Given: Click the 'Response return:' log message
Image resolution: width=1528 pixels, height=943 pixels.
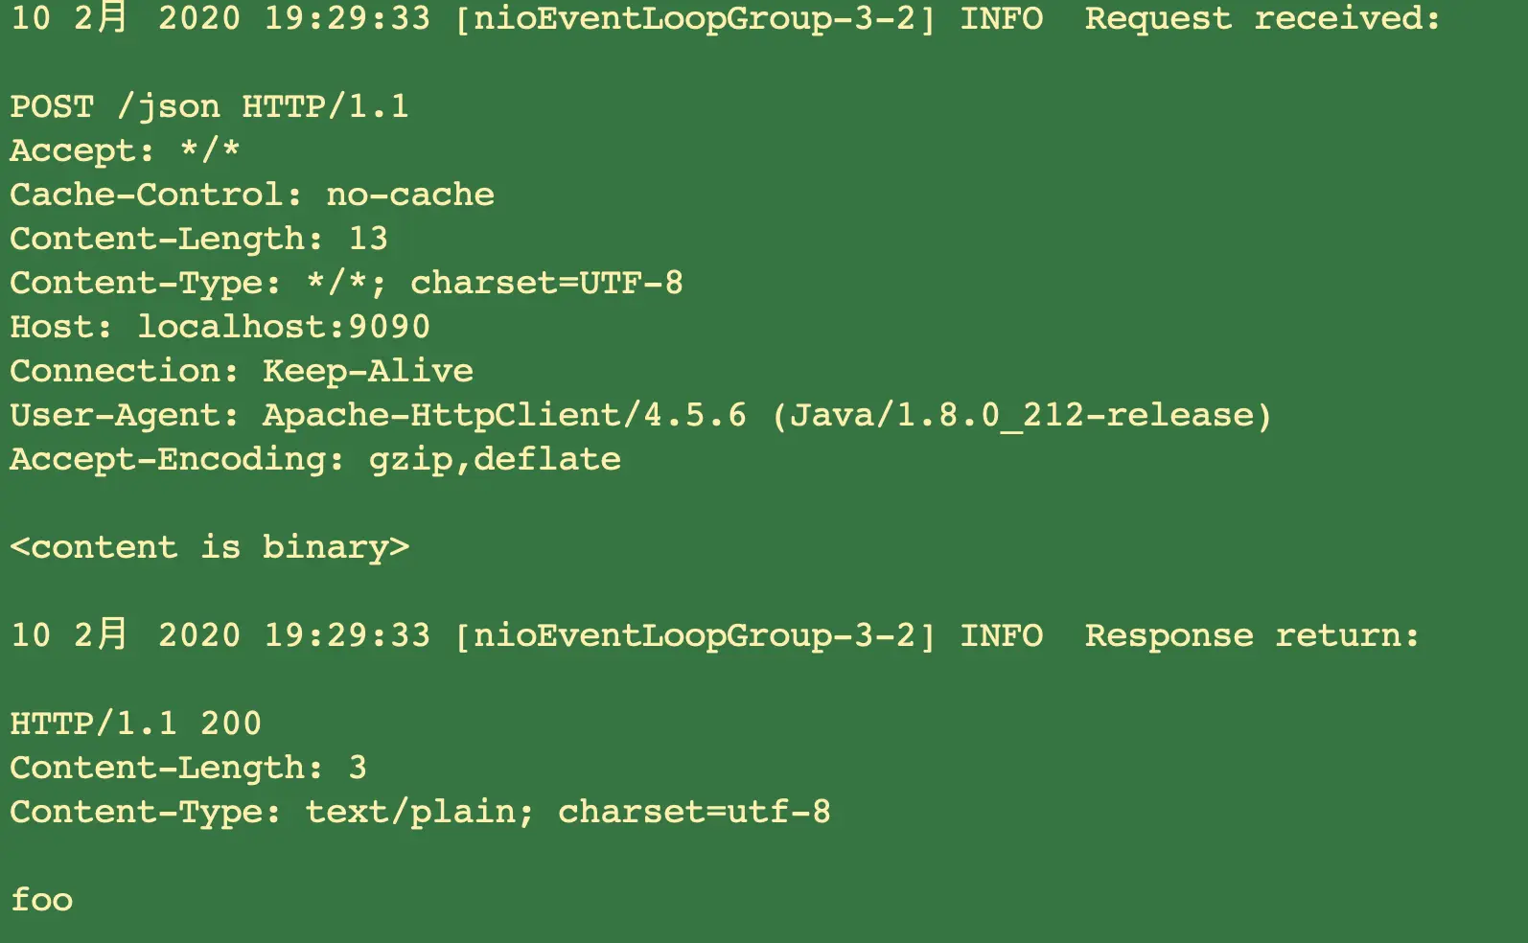Looking at the screenshot, I should click(x=1252, y=635).
